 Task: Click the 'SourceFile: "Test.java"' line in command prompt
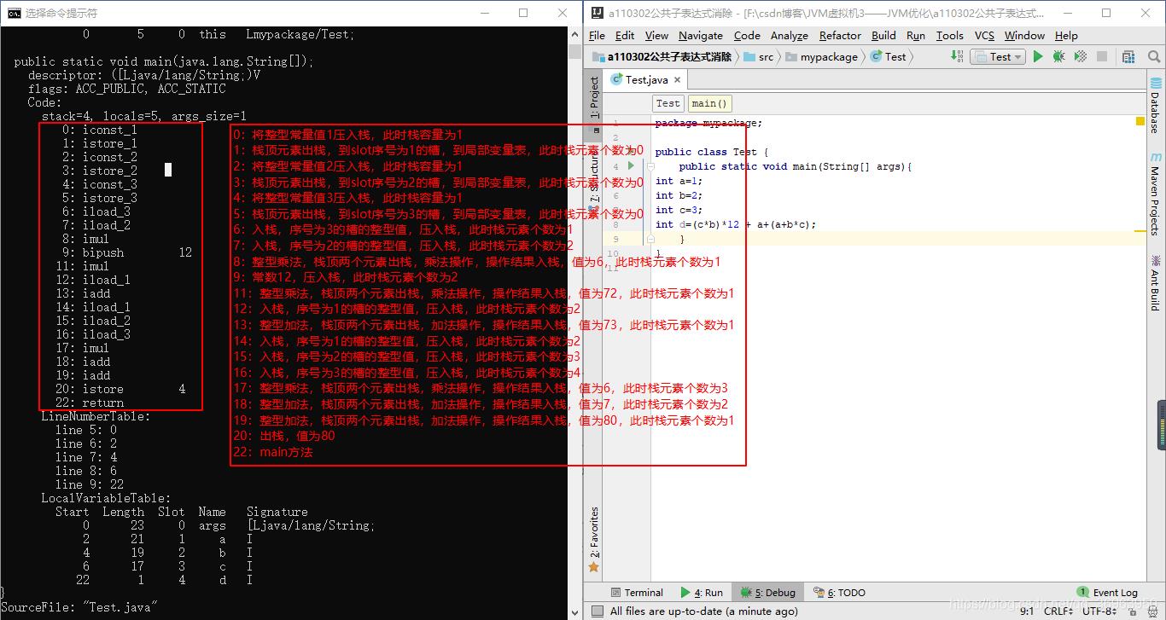[79, 607]
